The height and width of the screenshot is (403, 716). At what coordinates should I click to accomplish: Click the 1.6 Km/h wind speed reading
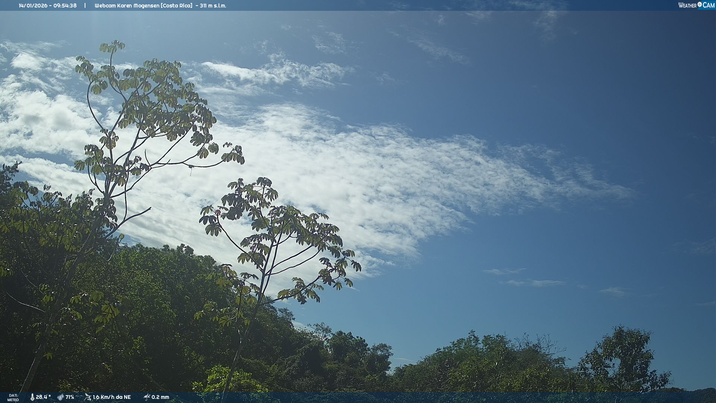pyautogui.click(x=104, y=397)
